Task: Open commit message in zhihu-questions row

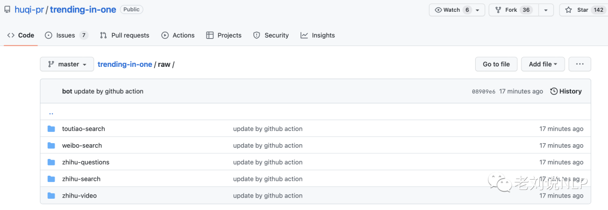Action: tap(267, 162)
